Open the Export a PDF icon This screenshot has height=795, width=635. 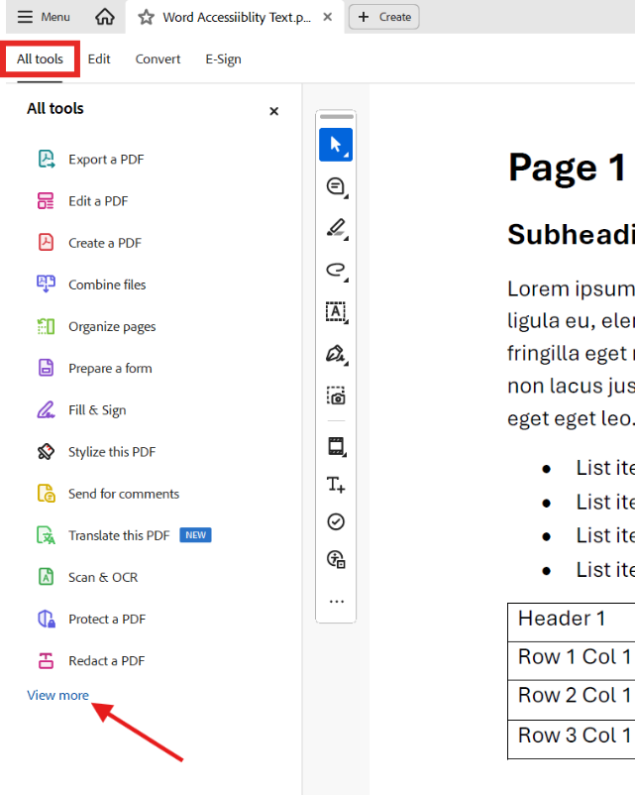coord(47,160)
